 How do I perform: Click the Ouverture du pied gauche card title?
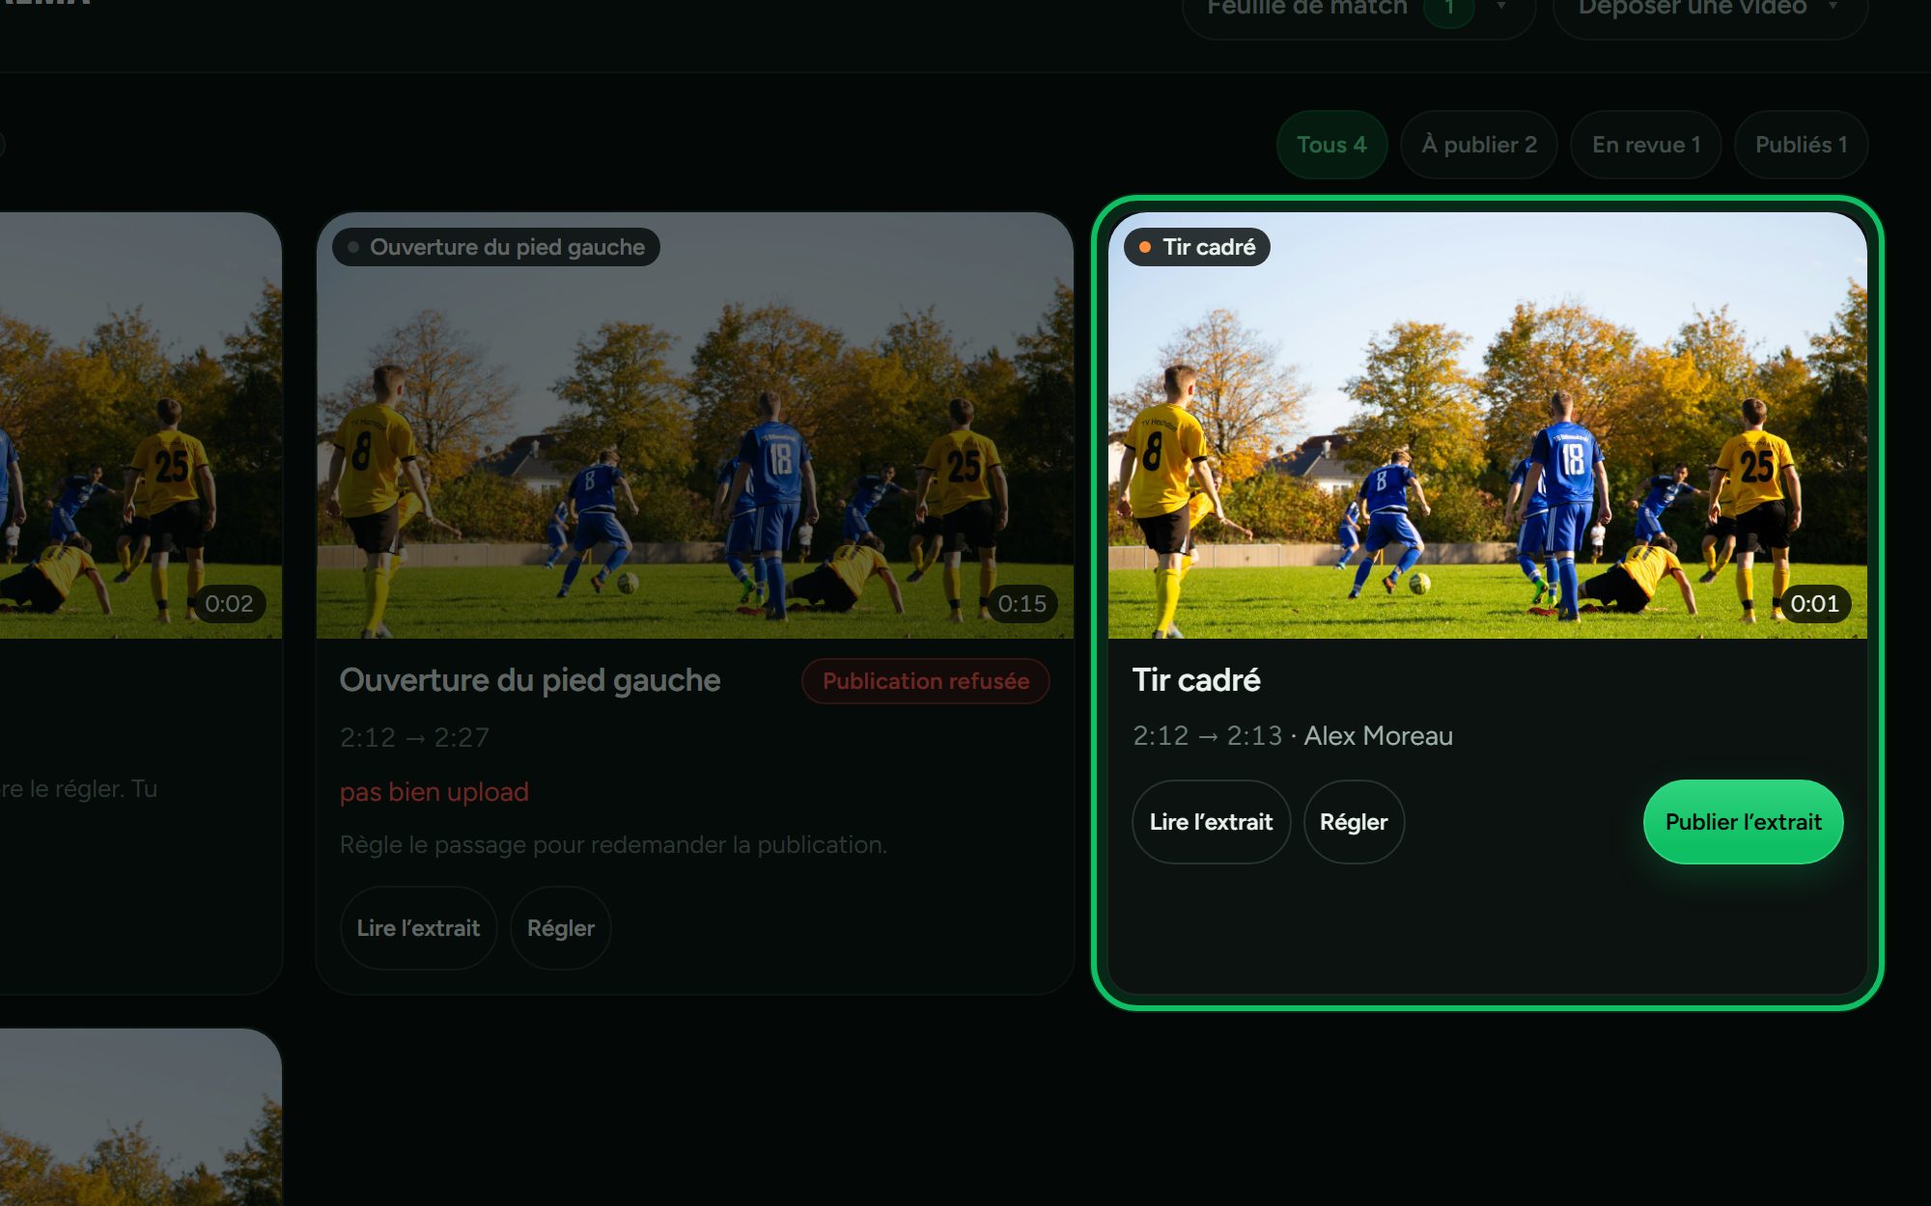coord(530,680)
